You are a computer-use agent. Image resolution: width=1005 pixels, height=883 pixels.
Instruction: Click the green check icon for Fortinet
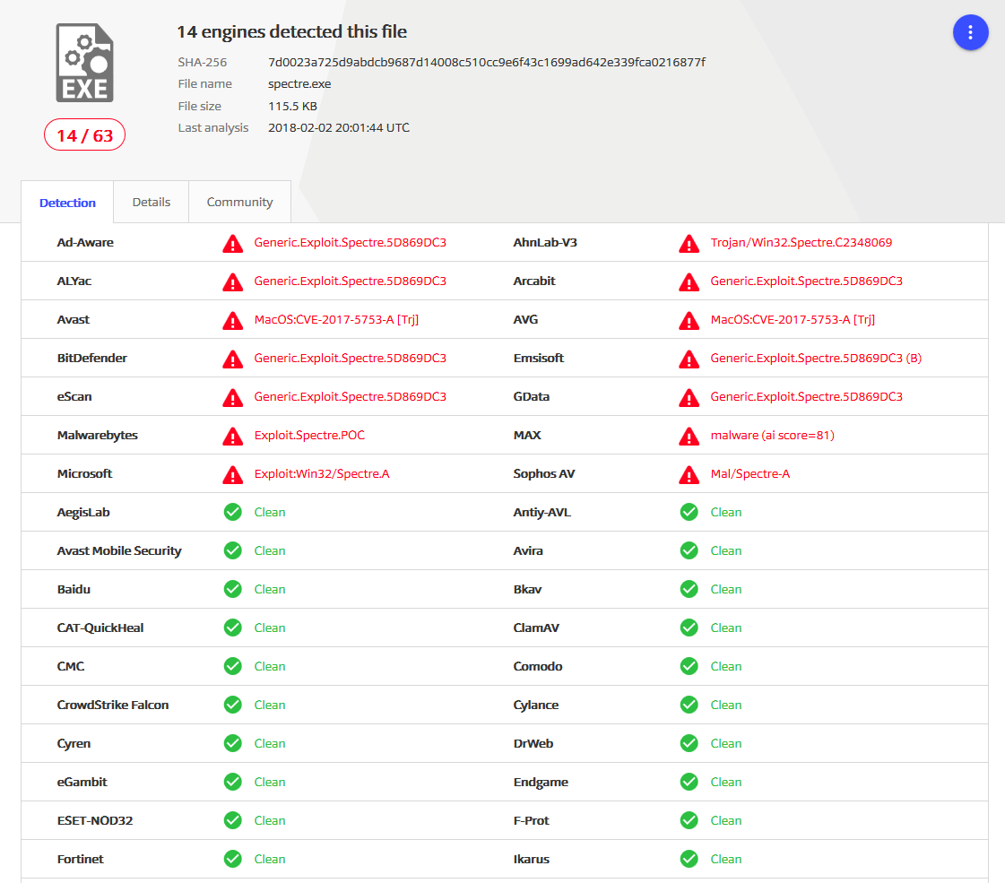[x=233, y=859]
